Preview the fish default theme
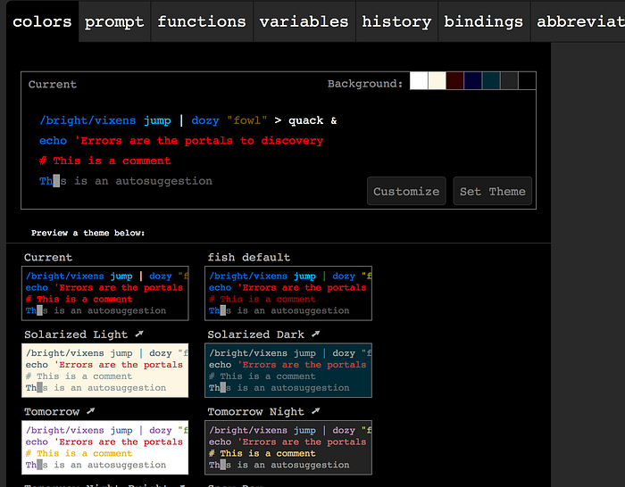This screenshot has width=625, height=487. [288, 293]
